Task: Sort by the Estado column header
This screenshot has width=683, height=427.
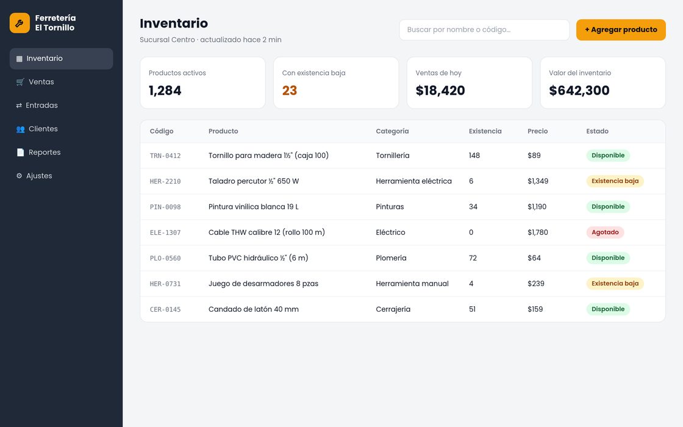Action: [x=597, y=131]
